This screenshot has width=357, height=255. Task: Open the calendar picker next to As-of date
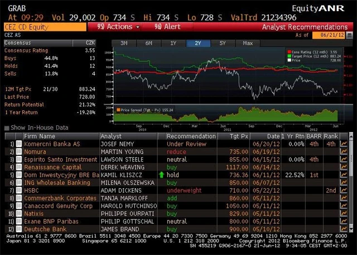(350, 35)
